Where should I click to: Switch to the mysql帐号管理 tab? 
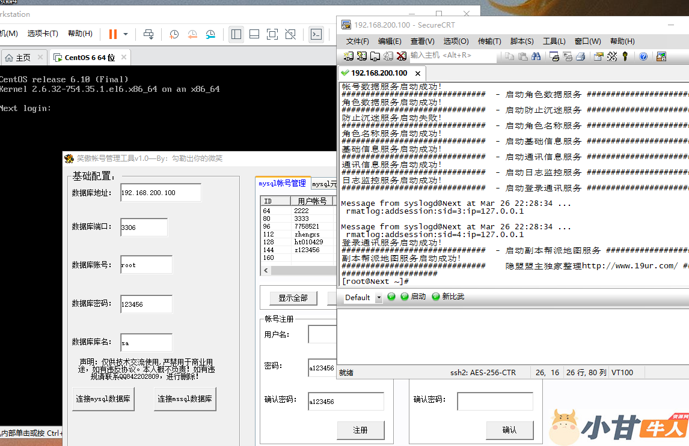[x=282, y=184]
